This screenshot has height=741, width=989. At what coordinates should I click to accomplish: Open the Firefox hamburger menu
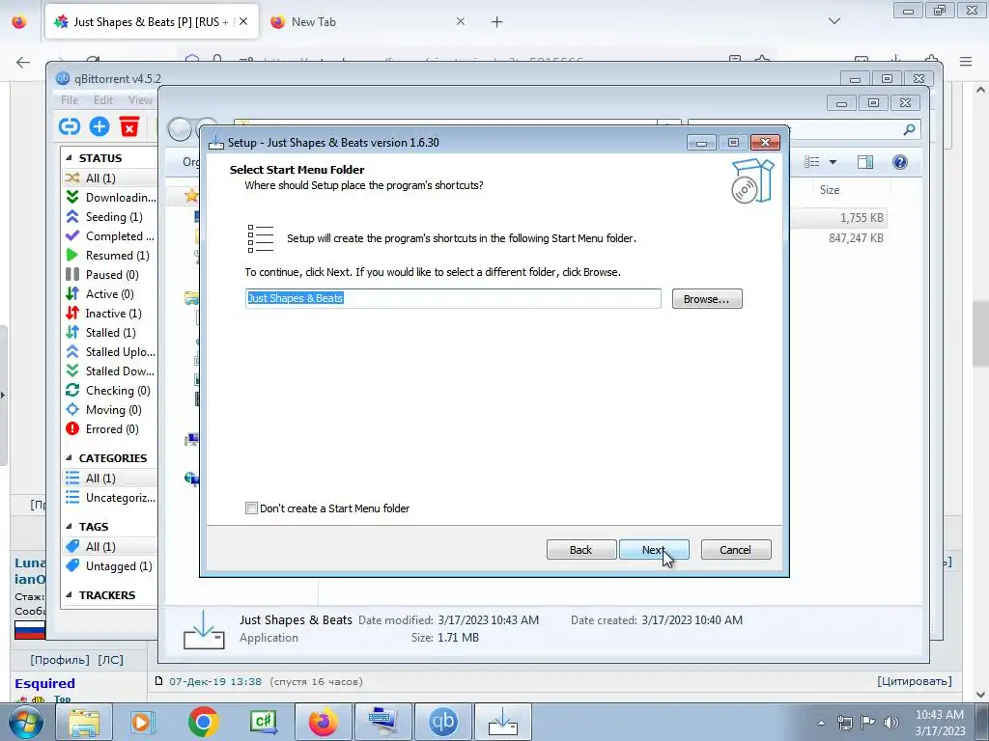(x=966, y=61)
